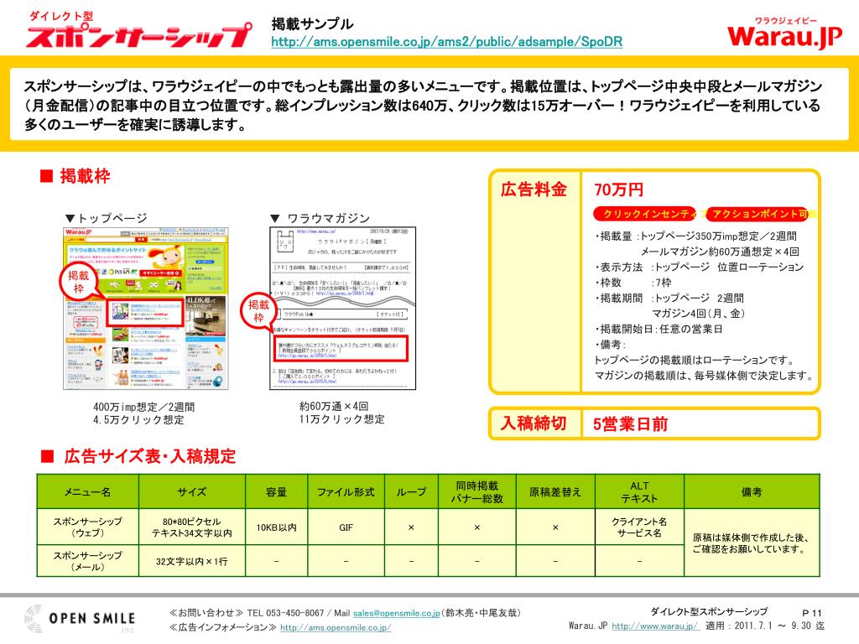This screenshot has width=859, height=644.
Task: Click the サイズ column header
Action: [x=192, y=491]
